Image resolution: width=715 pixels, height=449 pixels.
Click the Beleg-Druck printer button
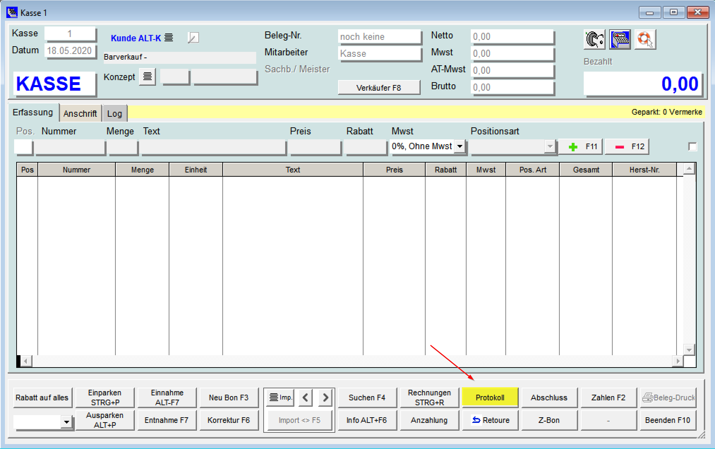[x=668, y=398]
